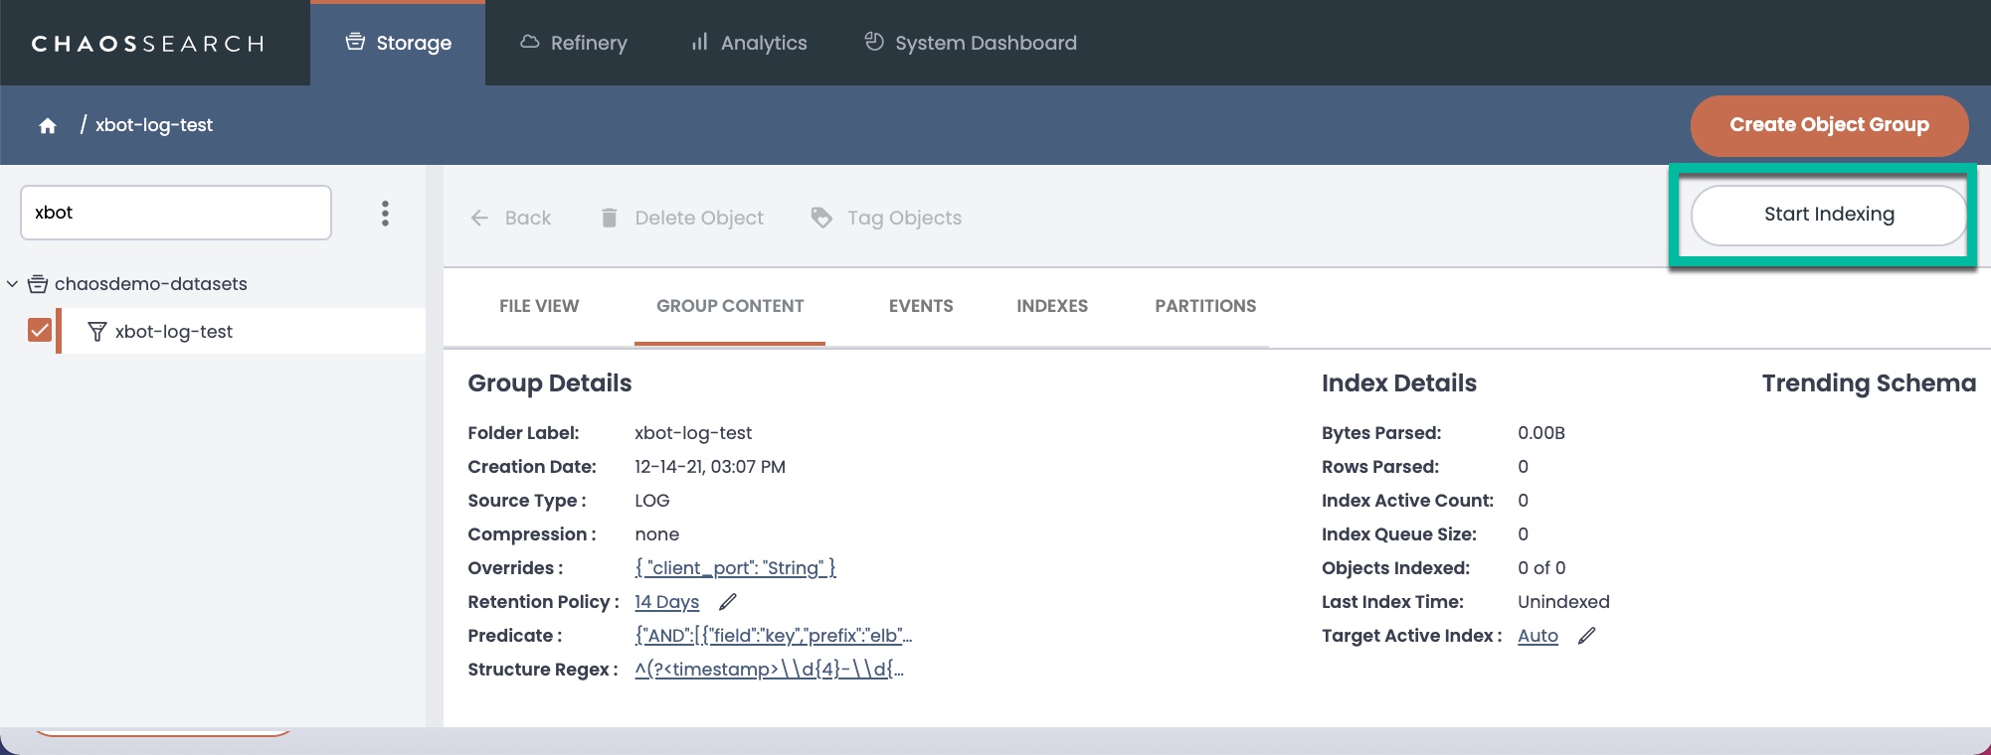This screenshot has height=755, width=1991.
Task: Uncheck the xbot-log-test checkbox
Action: pyautogui.click(x=40, y=330)
